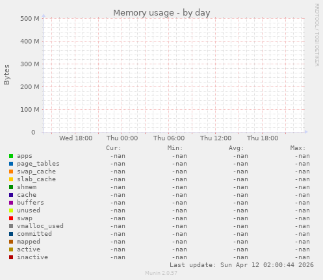Screen dimensions: 323x280
Task: Select the 'inactive' legend label
Action: (x=32, y=257)
